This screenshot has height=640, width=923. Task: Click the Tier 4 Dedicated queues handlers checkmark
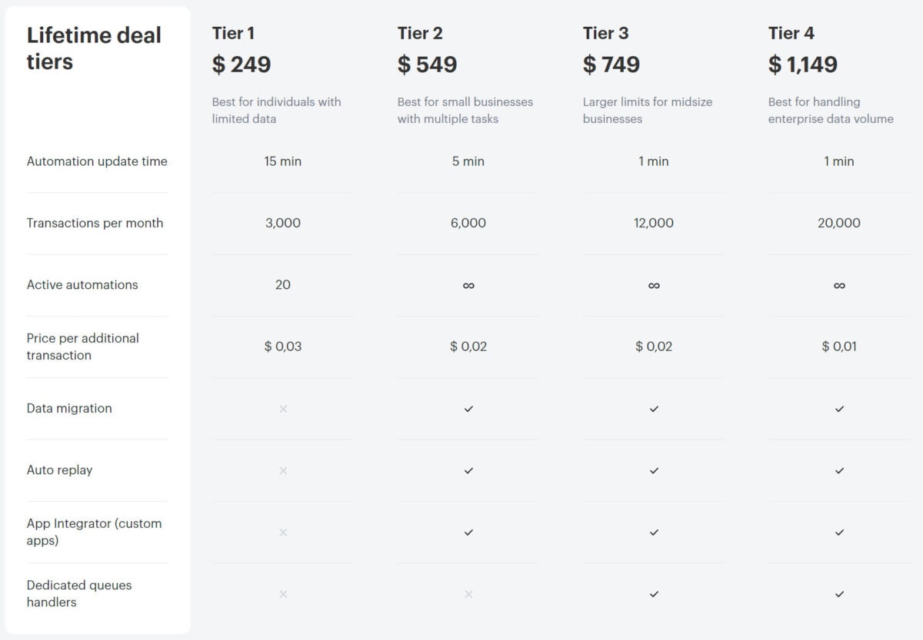click(839, 594)
